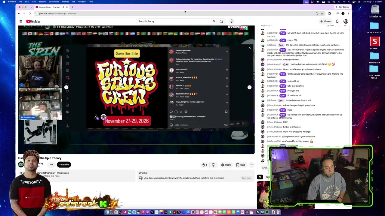The height and width of the screenshot is (216, 385).
Task: Open a new Chrome tab
Action: (72, 7)
